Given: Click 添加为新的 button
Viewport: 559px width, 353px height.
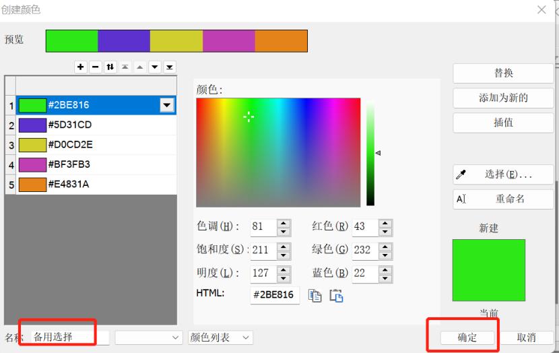Looking at the screenshot, I should tap(503, 98).
